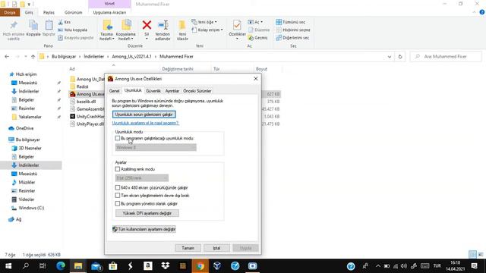Screen dimensions: 486x273
Task: Open Amazon icon in taskbar
Action: coord(148,266)
